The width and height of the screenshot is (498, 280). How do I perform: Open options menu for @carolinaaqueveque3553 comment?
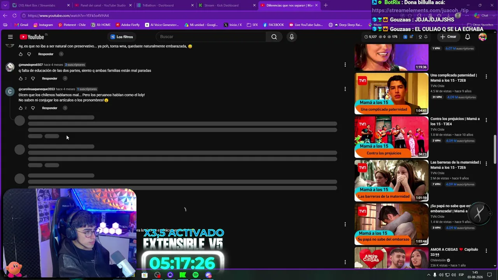(345, 89)
